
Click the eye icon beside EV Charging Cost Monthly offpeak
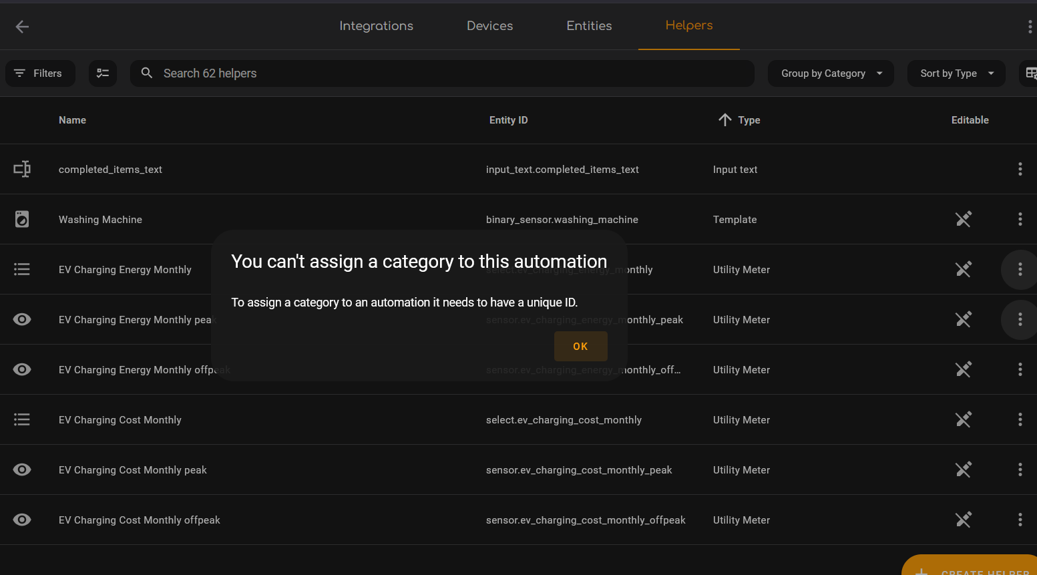tap(22, 520)
